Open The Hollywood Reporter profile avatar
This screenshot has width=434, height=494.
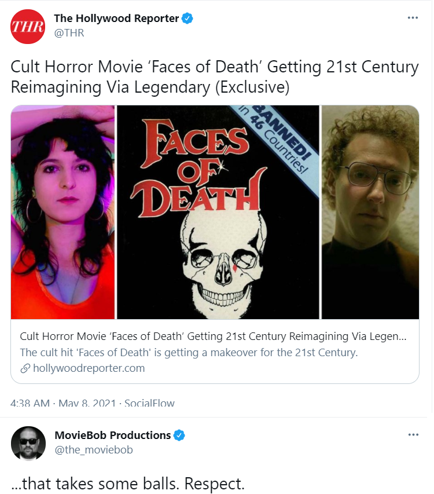(28, 27)
